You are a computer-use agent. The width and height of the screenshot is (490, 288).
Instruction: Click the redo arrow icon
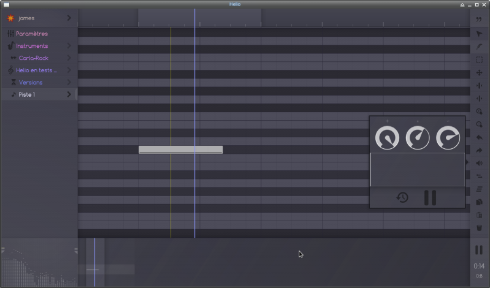479,151
